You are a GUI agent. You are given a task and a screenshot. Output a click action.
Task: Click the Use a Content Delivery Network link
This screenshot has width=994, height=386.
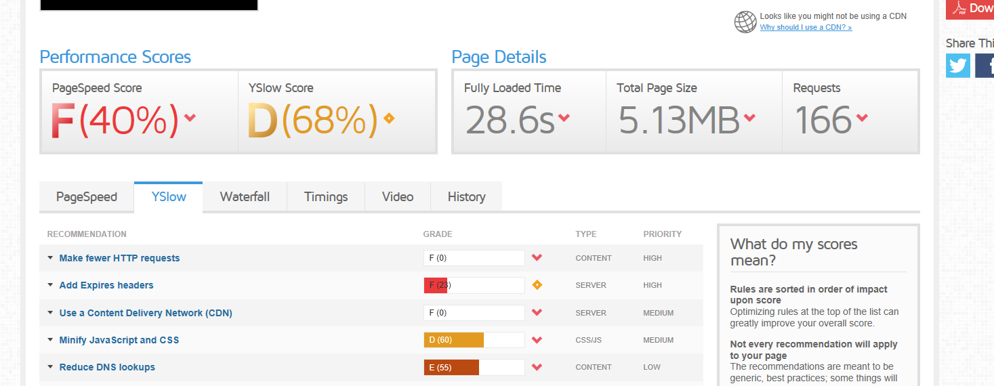coord(146,313)
